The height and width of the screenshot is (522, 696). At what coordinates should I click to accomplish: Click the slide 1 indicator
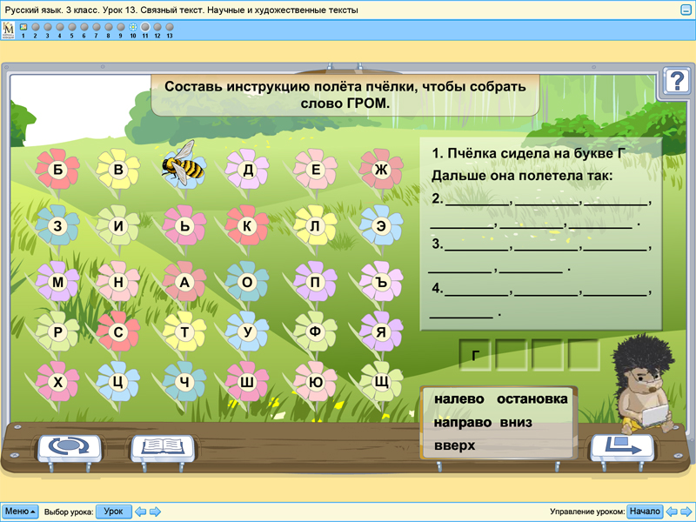(23, 28)
